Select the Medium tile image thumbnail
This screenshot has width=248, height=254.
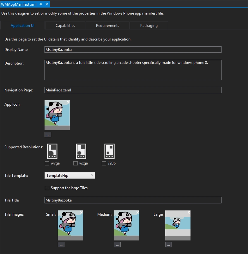(127, 225)
